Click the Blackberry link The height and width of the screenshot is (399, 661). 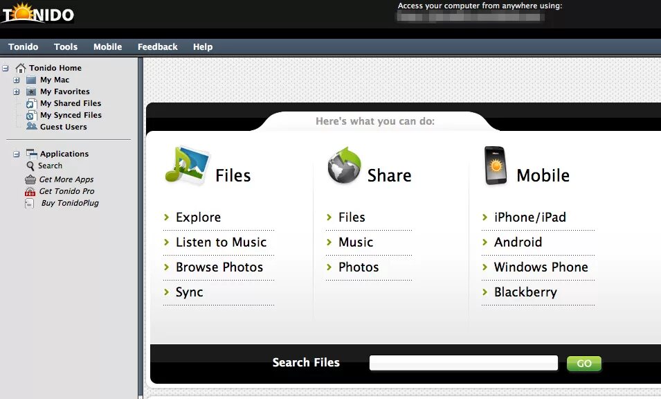coord(525,292)
